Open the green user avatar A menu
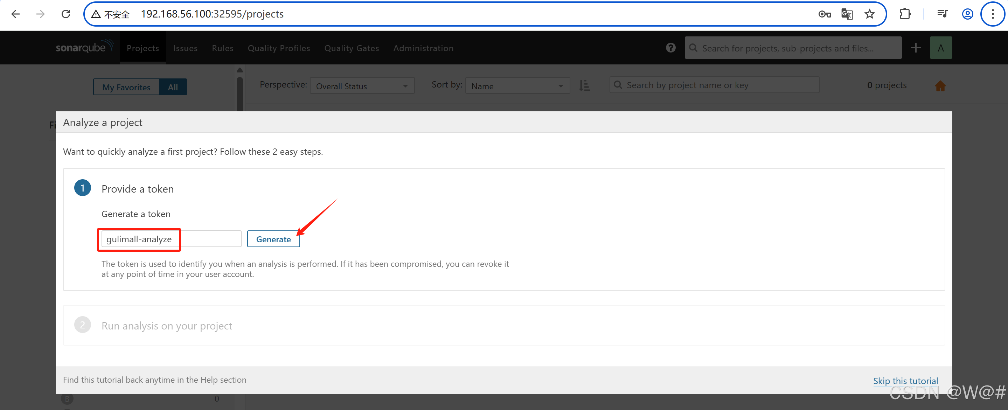This screenshot has width=1008, height=410. click(941, 48)
